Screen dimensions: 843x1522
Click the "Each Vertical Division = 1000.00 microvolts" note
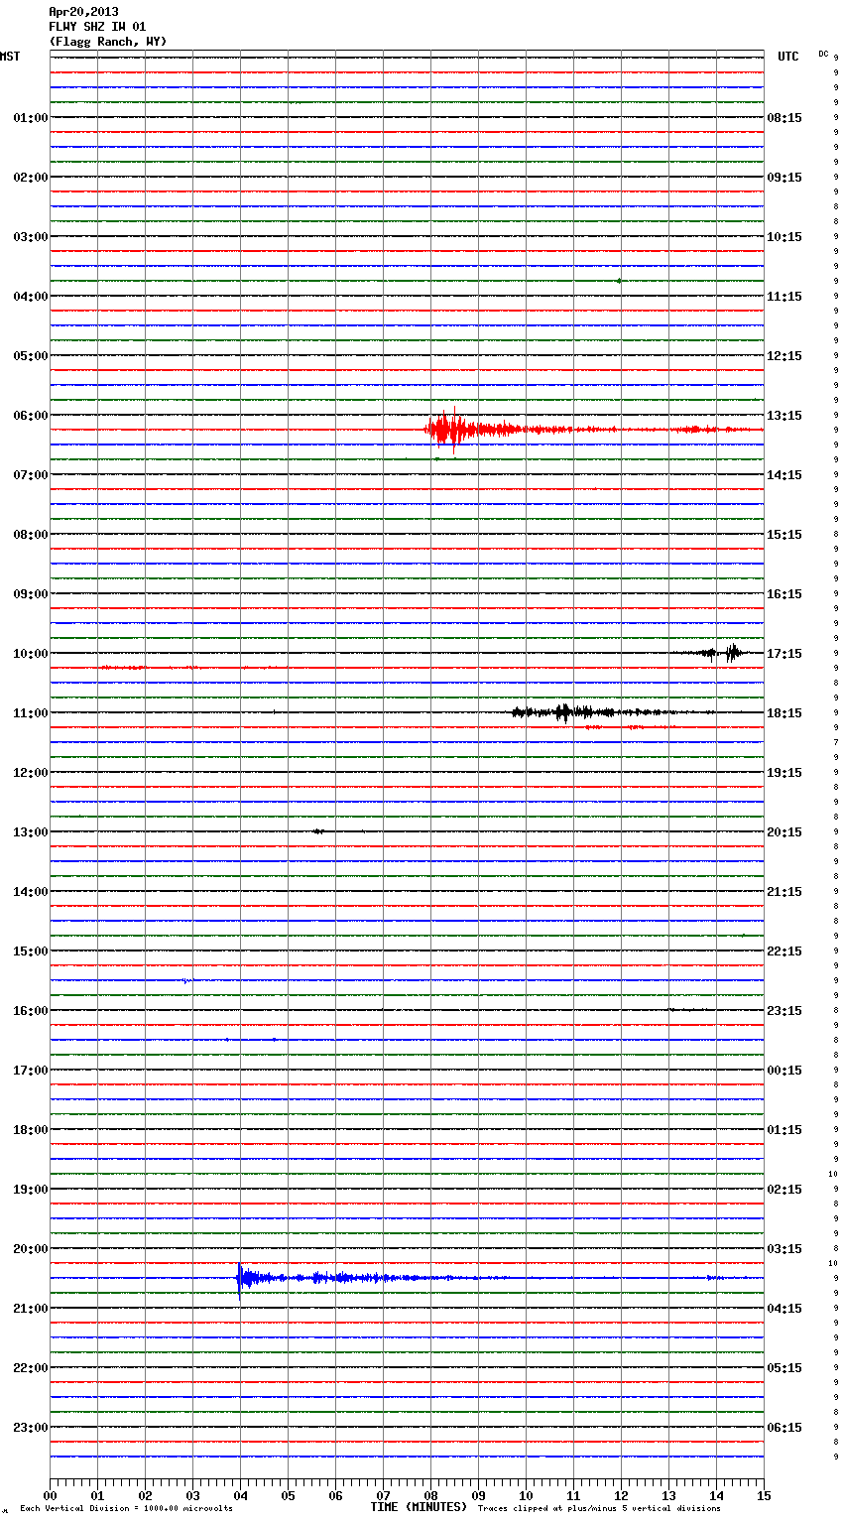(x=126, y=1508)
